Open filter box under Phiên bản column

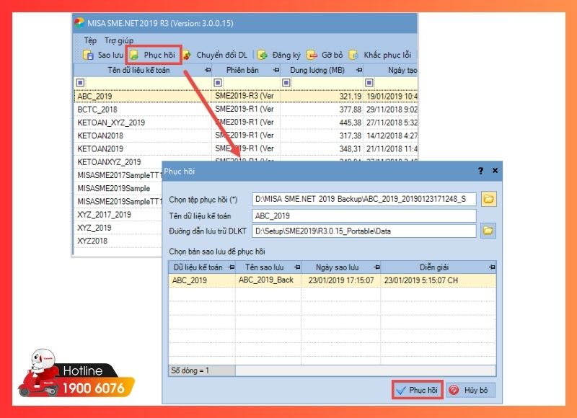(x=219, y=82)
